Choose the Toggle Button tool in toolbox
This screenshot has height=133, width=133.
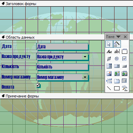coord(109,59)
